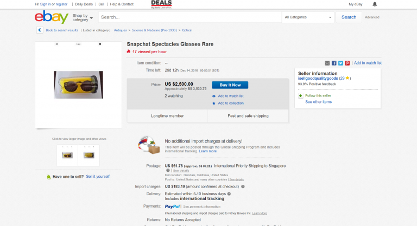Share listing via email icon

[327, 63]
